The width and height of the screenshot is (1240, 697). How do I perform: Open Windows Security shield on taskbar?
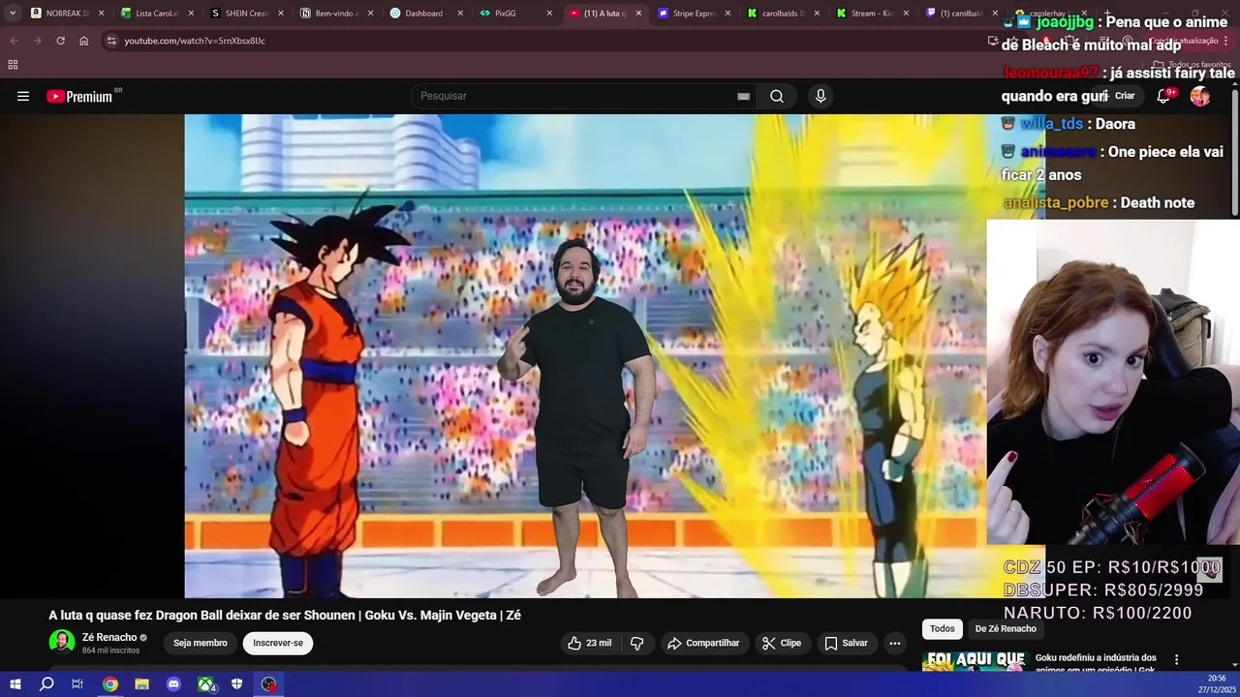point(237,684)
